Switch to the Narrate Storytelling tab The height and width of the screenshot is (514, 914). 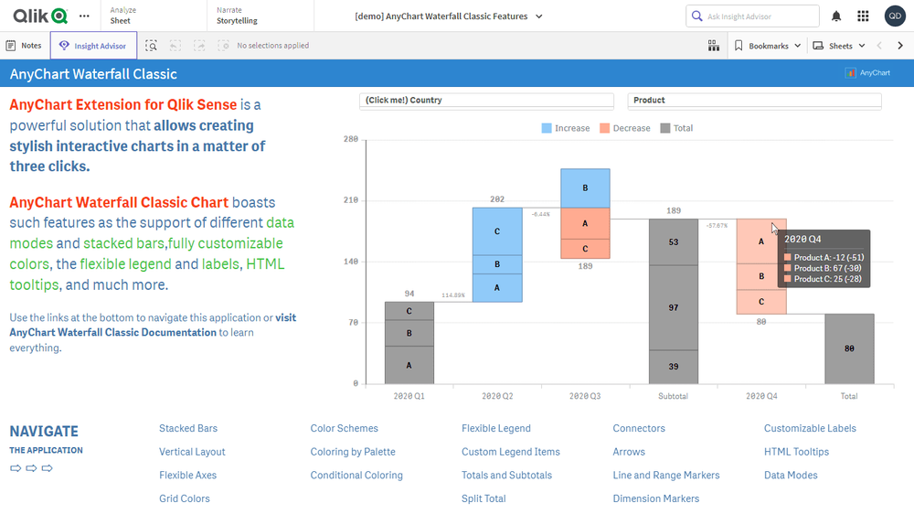[x=237, y=16]
